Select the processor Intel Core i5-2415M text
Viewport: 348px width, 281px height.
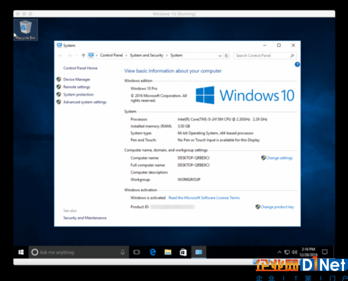pos(222,119)
